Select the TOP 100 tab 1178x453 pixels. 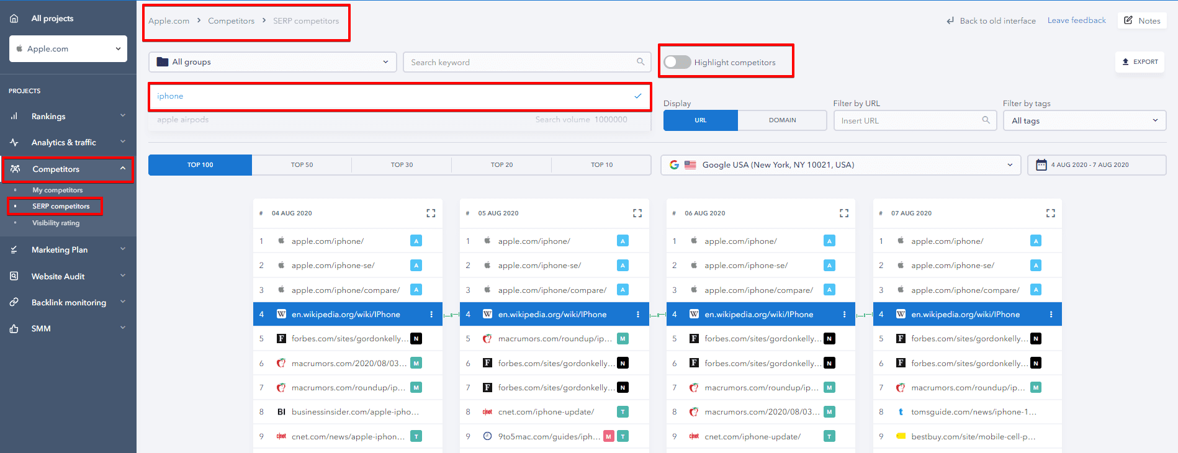point(200,165)
